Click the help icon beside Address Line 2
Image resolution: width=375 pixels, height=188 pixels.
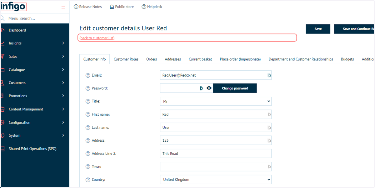[x=88, y=154]
